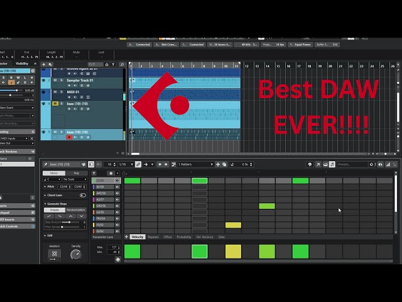Toggle the orange monitor button in inspector

(x=11, y=82)
